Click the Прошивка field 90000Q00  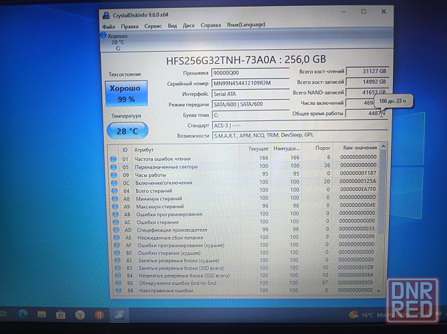tap(250, 73)
